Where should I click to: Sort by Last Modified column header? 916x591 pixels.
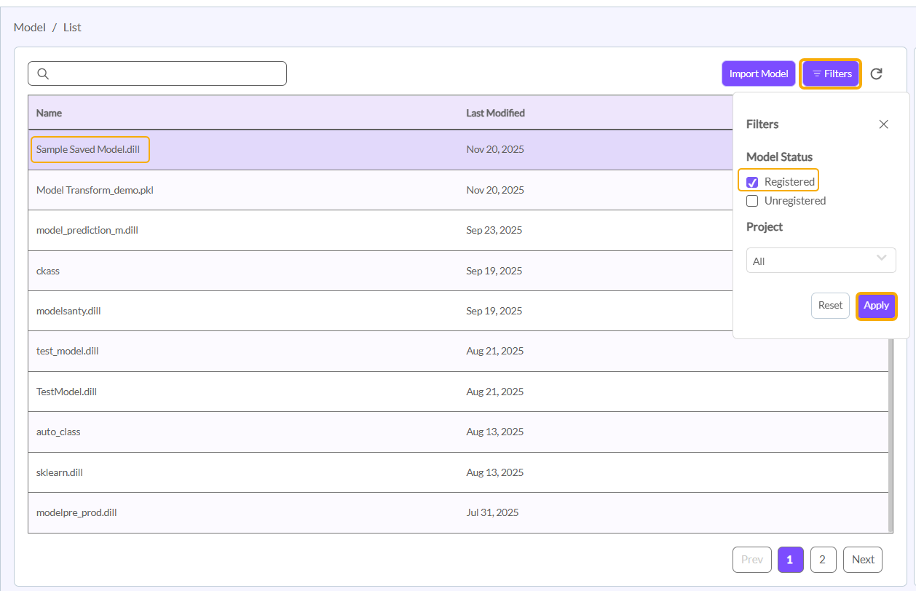click(x=495, y=113)
